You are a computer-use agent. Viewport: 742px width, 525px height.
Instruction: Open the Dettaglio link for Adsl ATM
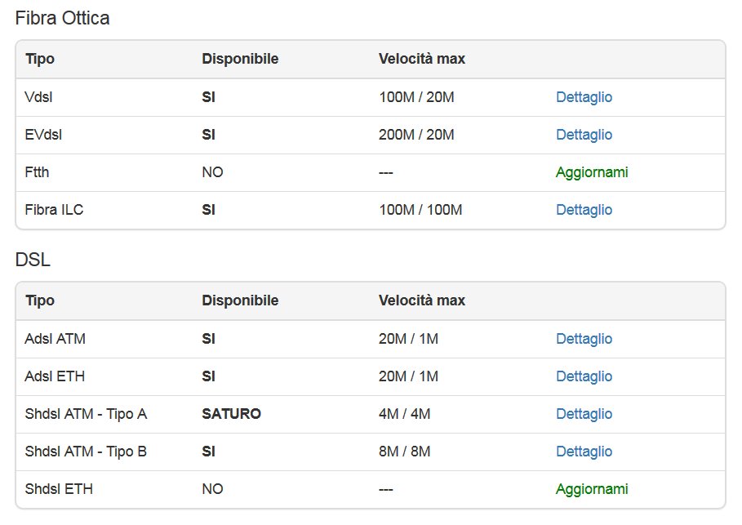point(584,339)
